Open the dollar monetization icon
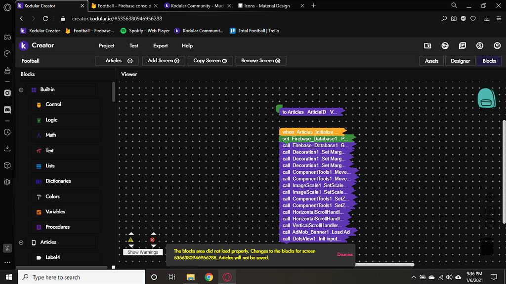Viewport: 506px width, 284px height. tap(479, 45)
